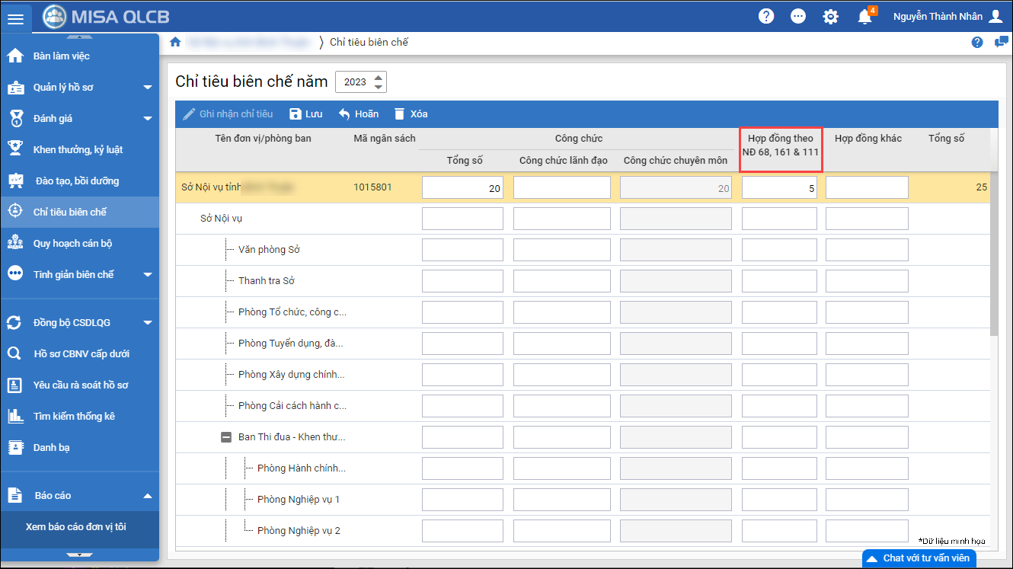The image size is (1013, 569).
Task: Collapse the Báo cáo section
Action: (148, 496)
